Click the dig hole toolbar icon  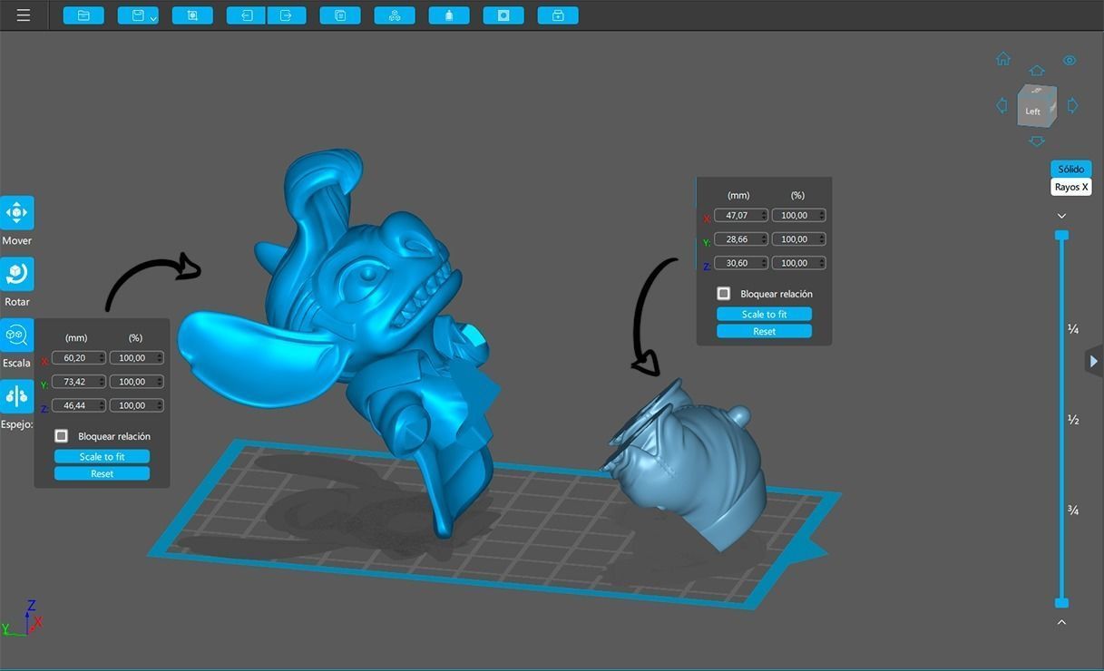coord(503,15)
